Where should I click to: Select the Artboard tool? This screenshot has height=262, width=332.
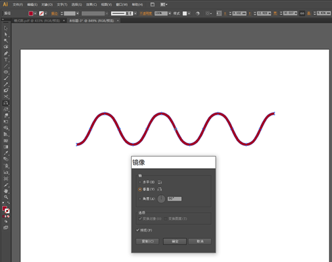coord(6,179)
